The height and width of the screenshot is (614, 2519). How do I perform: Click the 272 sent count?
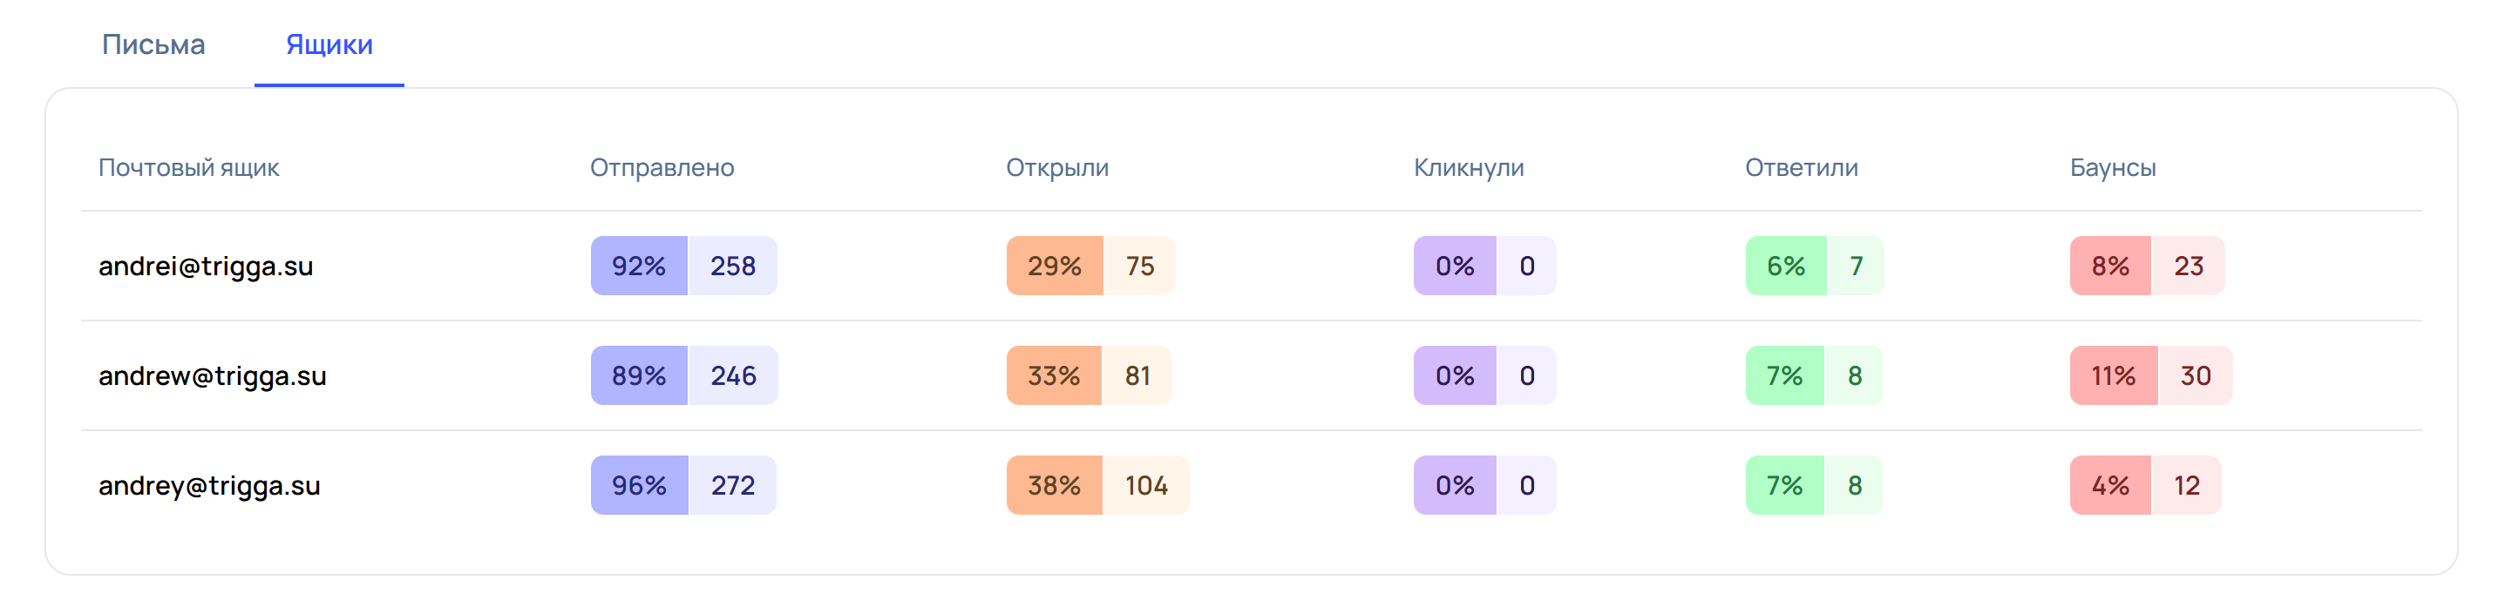coord(732,485)
